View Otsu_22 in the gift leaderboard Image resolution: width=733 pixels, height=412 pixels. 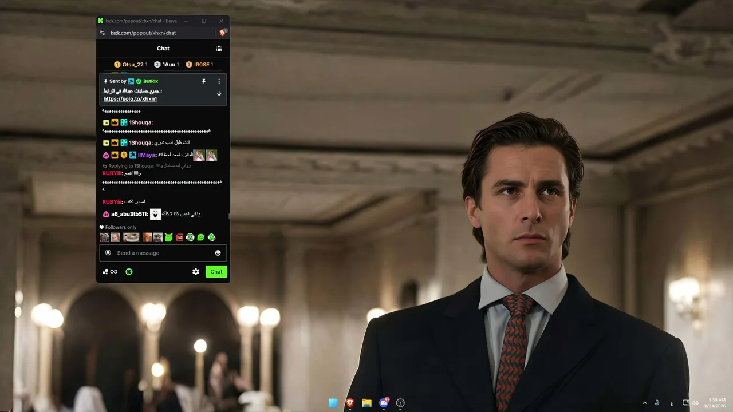(131, 65)
